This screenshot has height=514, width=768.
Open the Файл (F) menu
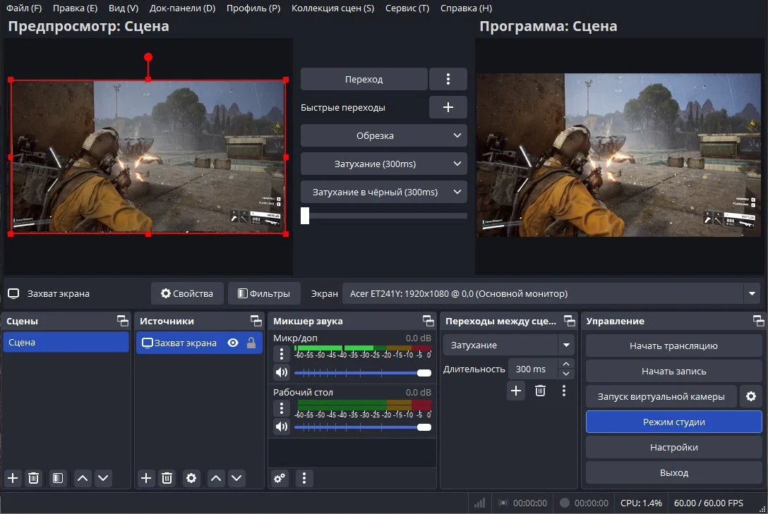(x=23, y=8)
